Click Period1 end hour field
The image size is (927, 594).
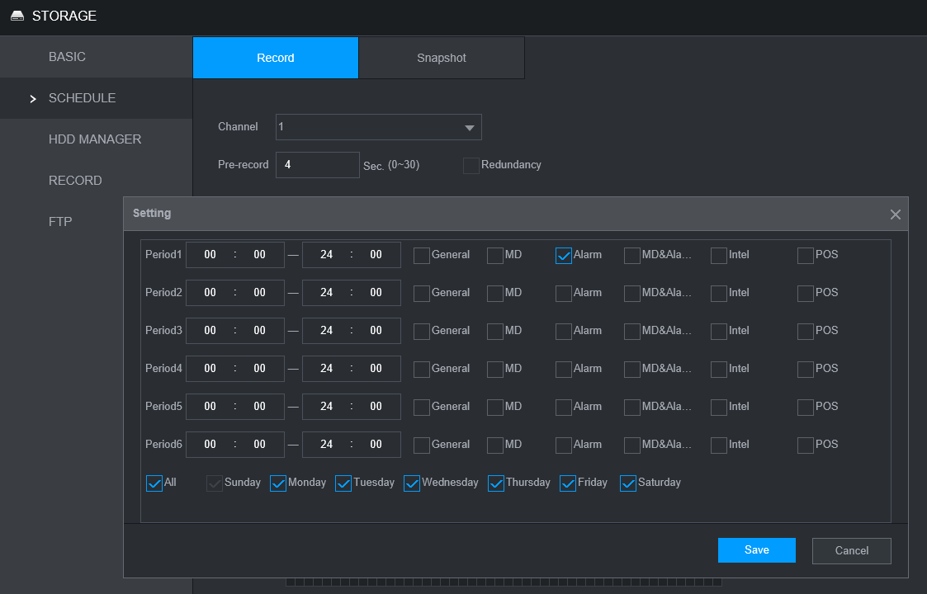tap(326, 255)
